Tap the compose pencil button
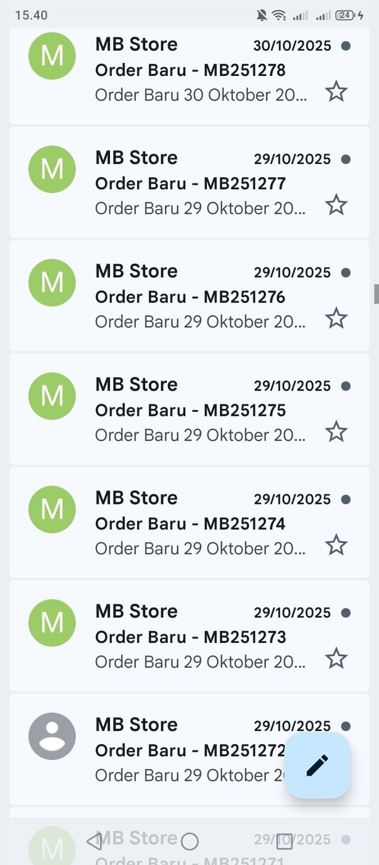The height and width of the screenshot is (865, 379). (317, 765)
